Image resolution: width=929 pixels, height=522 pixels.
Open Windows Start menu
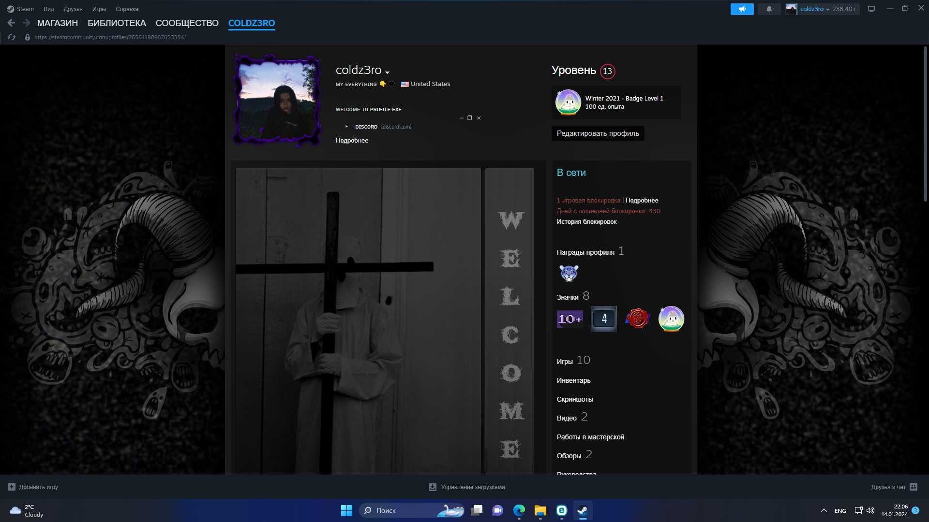[x=346, y=510]
